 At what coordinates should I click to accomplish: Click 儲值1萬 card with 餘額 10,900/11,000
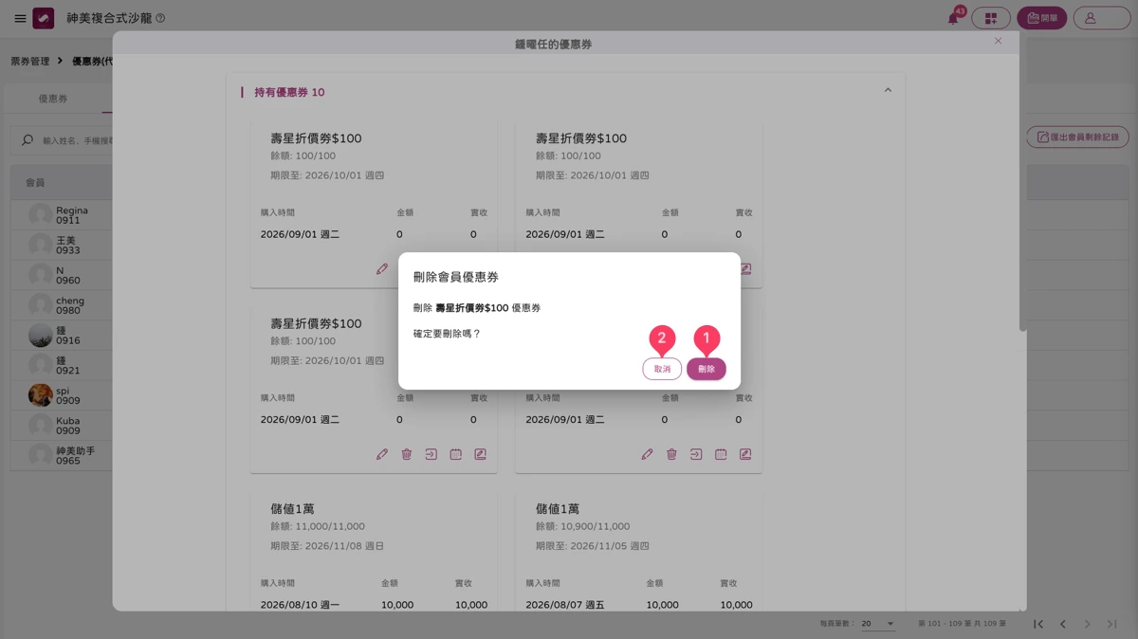[638, 552]
